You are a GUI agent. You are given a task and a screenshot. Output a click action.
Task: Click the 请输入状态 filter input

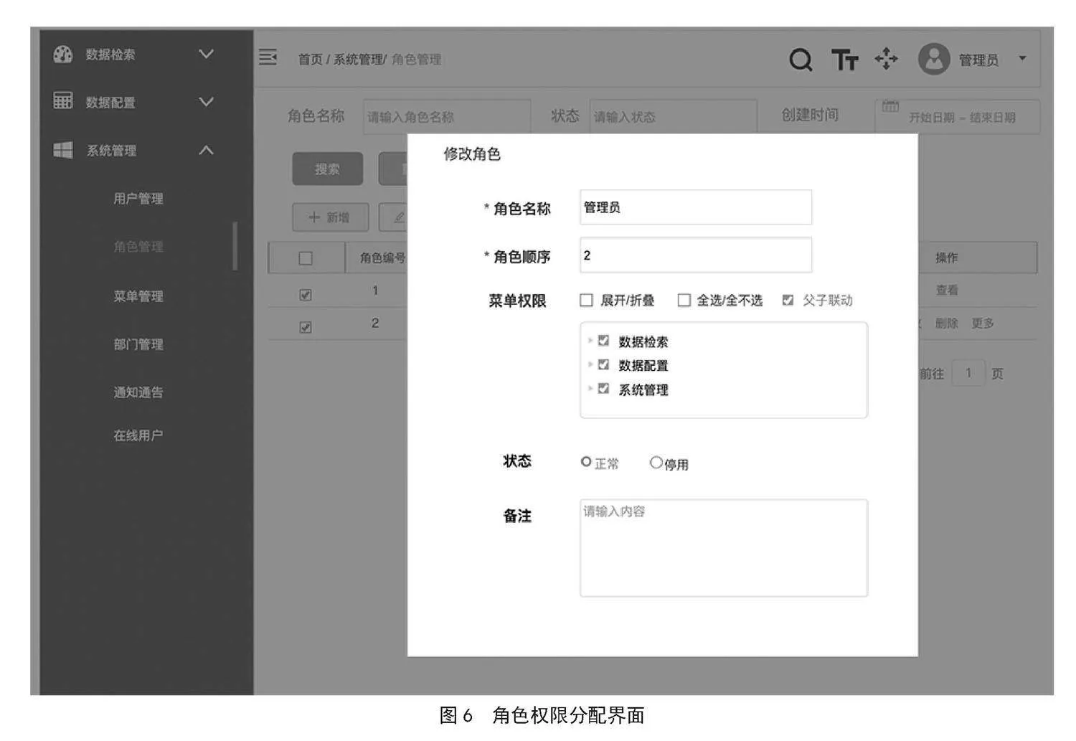[673, 116]
